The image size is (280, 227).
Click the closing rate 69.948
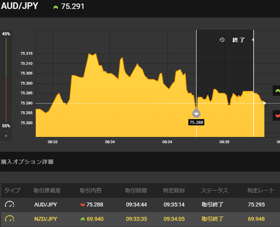256,219
